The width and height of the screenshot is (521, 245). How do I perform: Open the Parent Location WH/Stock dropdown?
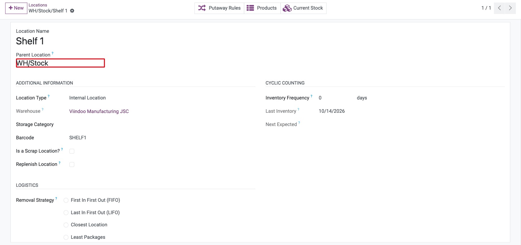tap(60, 63)
